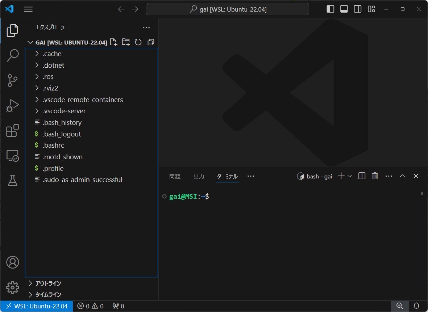428x312 pixels.
Task: Toggle bottom panel visibility
Action: (x=344, y=9)
